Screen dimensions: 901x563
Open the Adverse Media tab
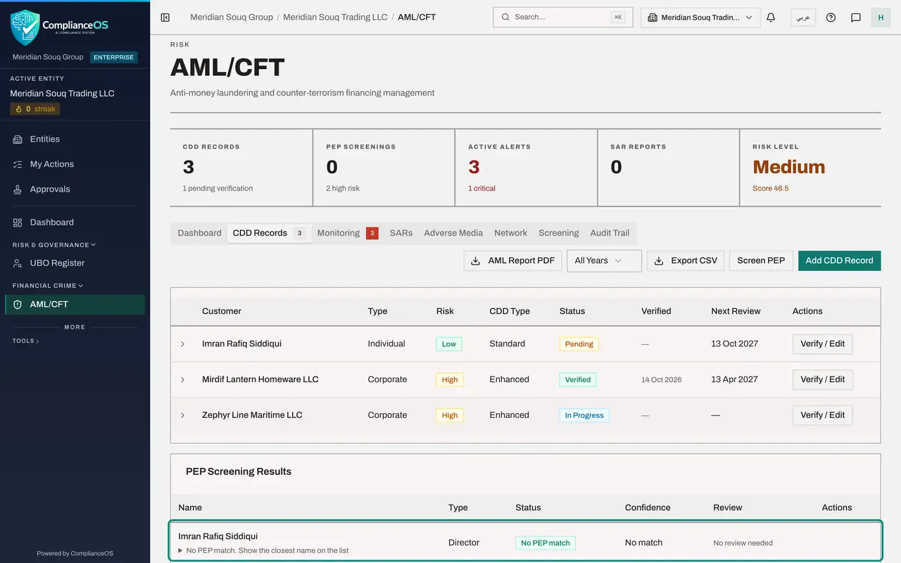point(453,233)
